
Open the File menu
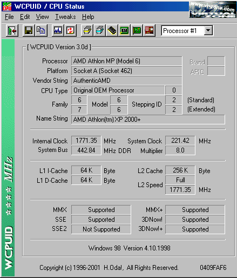[x=9, y=17]
